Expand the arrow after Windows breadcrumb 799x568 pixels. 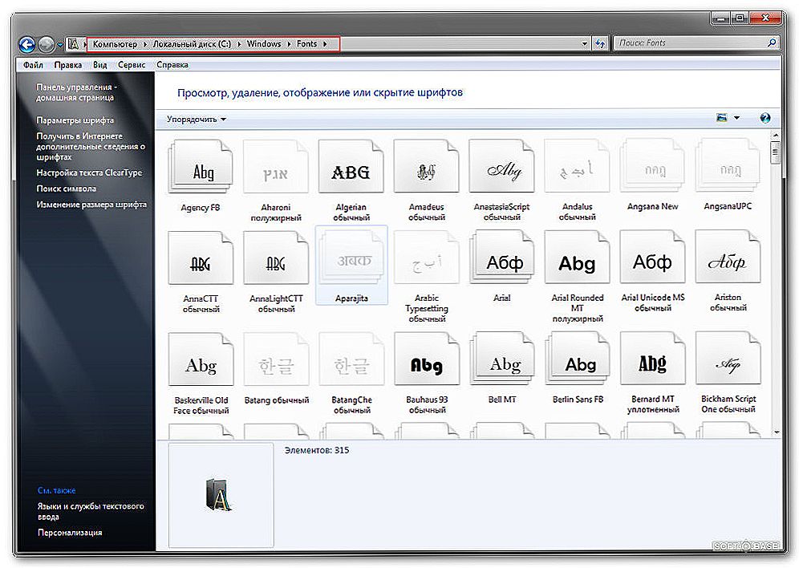pos(290,44)
